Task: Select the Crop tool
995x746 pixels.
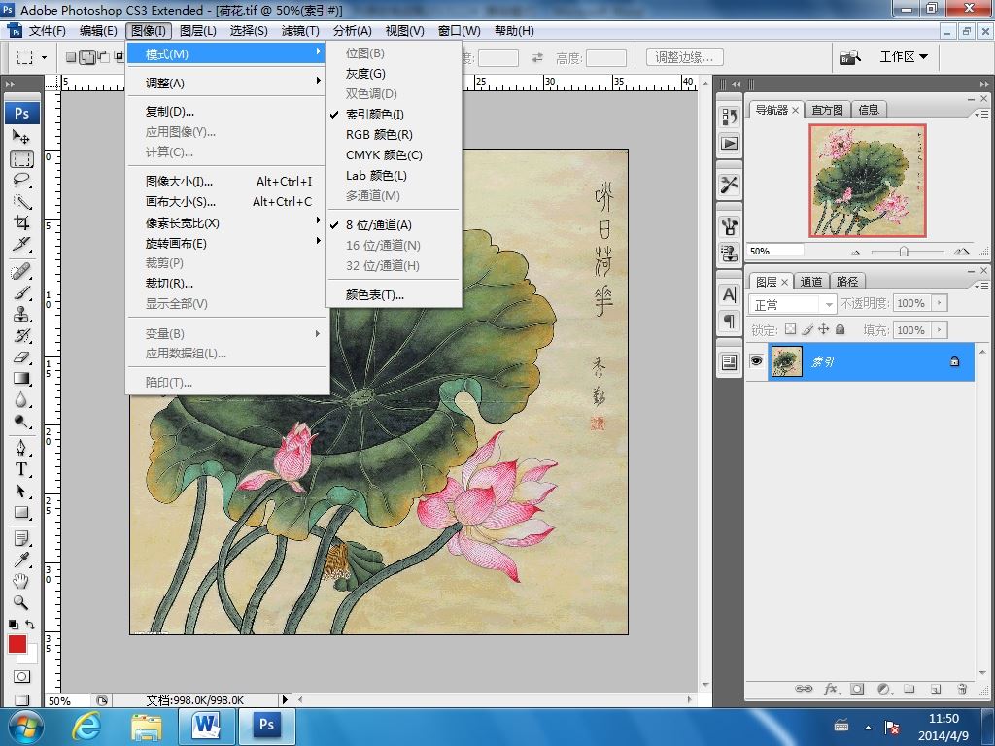Action: coord(21,222)
